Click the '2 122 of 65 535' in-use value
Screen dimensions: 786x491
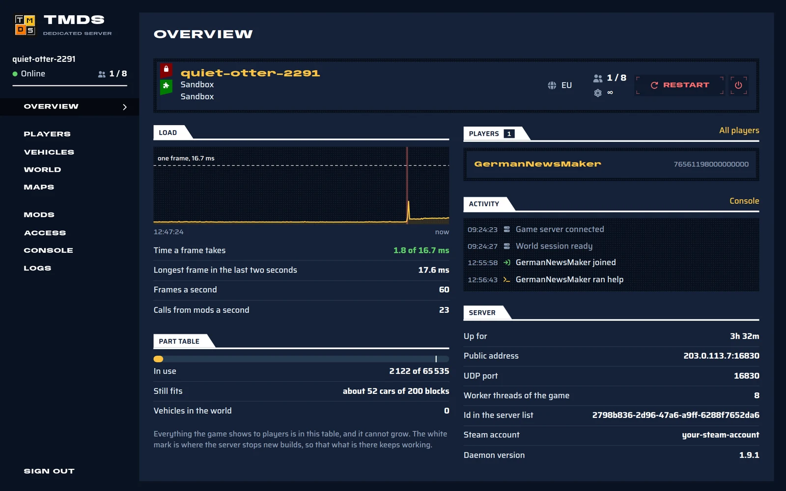pyautogui.click(x=419, y=371)
